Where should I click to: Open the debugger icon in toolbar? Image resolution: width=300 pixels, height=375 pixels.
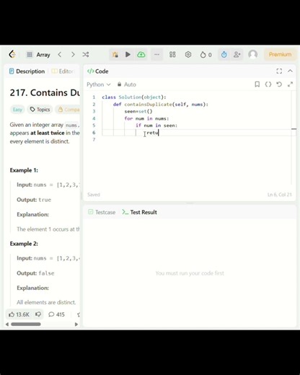coord(115,55)
